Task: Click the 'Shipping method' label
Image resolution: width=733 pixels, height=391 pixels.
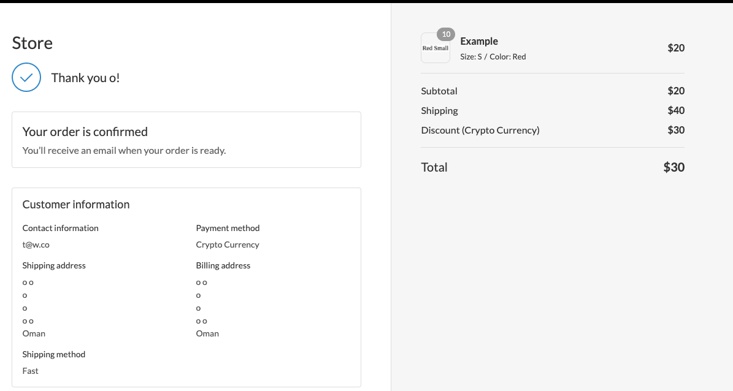Action: coord(54,354)
